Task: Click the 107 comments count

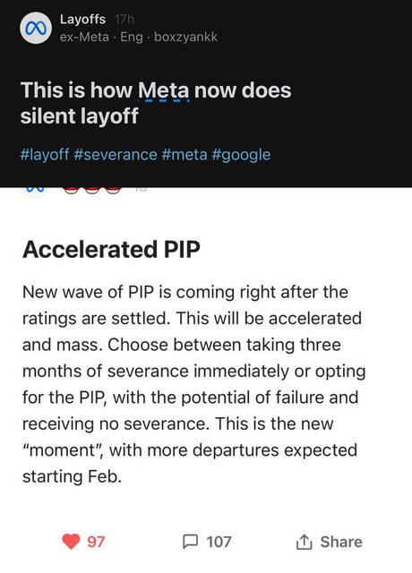Action: tap(219, 542)
